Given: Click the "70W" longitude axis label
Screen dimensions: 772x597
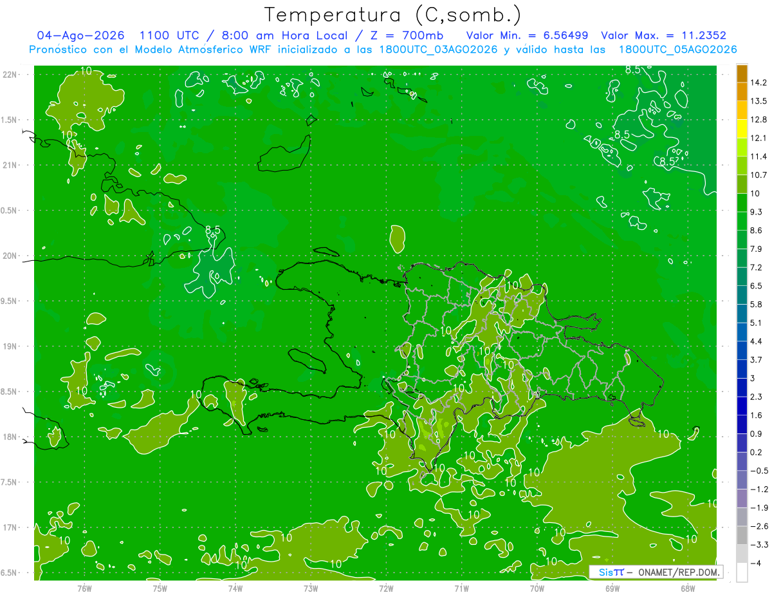Looking at the screenshot, I should pos(537,589).
